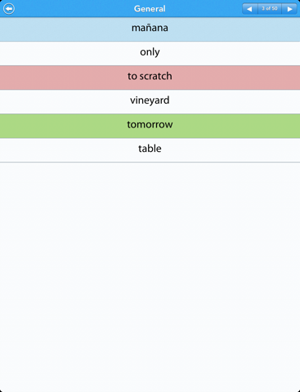The height and width of the screenshot is (392, 300).
Task: Tap the white row labeled 'vineyard'
Action: point(150,102)
